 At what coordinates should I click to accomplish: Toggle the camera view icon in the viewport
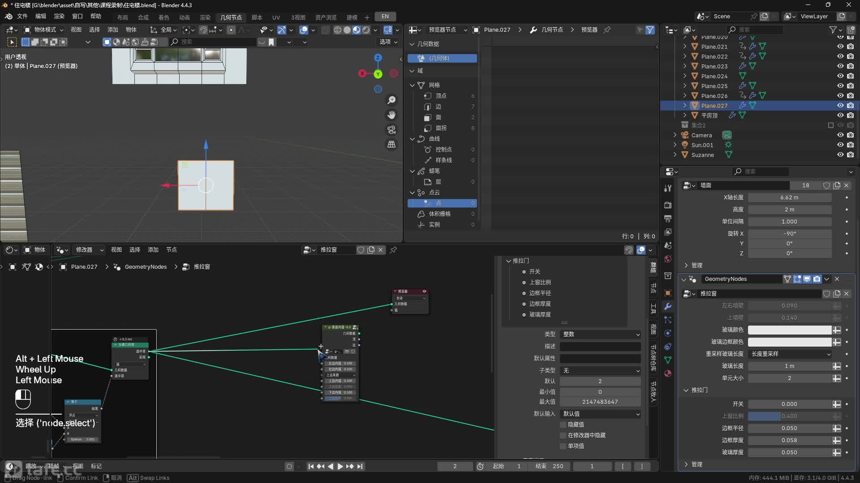click(391, 130)
